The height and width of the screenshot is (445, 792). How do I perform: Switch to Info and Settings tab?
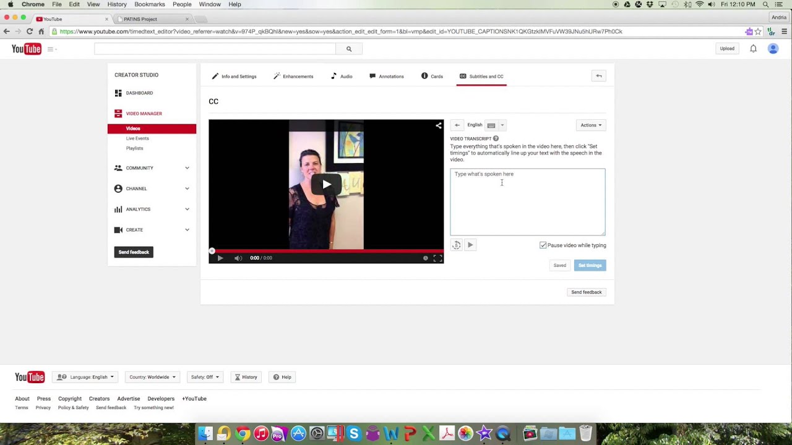[234, 76]
